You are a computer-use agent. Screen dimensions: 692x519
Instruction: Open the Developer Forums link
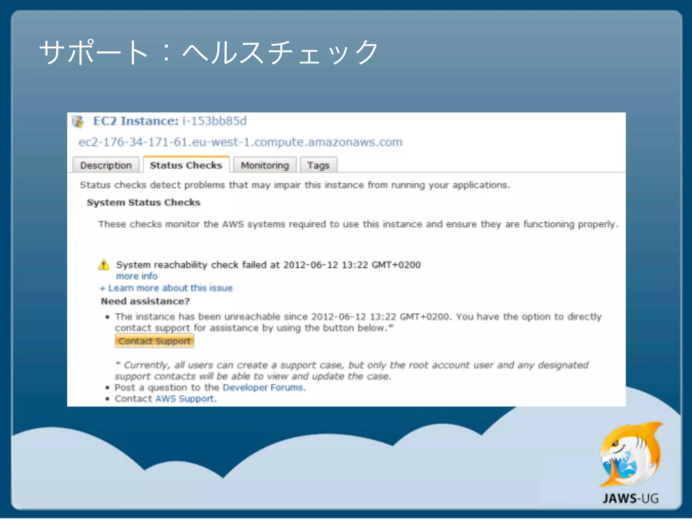263,387
